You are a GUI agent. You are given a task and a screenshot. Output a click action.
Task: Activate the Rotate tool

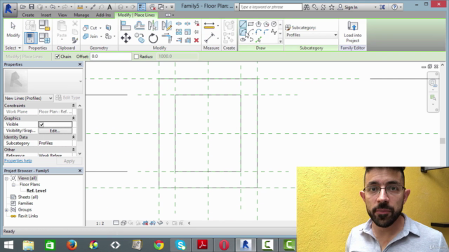(153, 38)
